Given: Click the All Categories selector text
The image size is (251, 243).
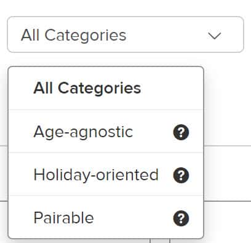Looking at the screenshot, I should click(74, 35).
